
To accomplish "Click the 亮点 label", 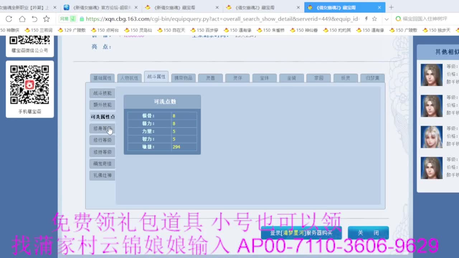I will pos(101,47).
